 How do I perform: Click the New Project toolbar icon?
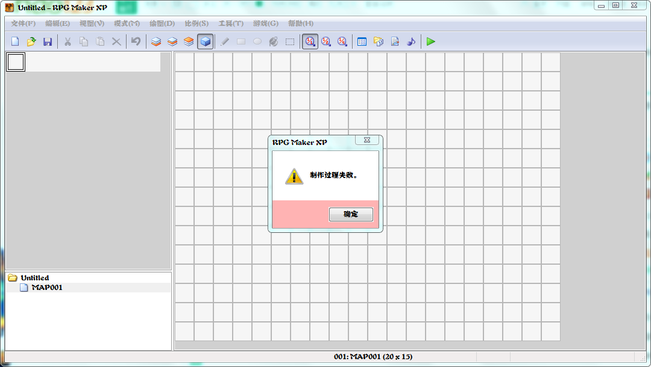(15, 42)
